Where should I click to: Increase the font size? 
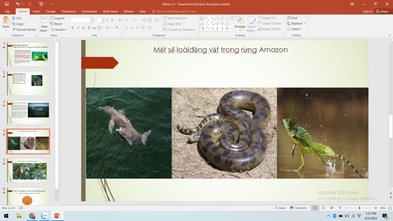107,20
